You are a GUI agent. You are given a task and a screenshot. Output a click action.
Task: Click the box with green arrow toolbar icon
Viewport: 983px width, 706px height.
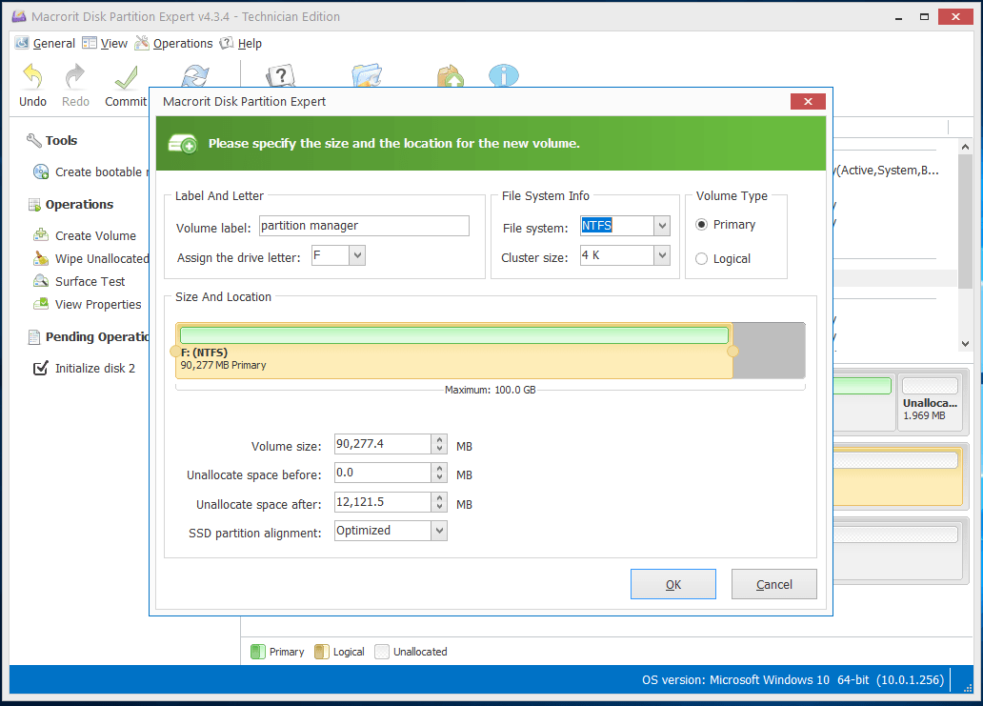451,76
